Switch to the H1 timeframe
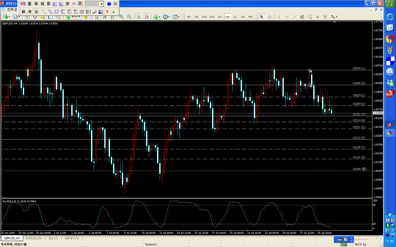The image size is (396, 247). (220, 17)
